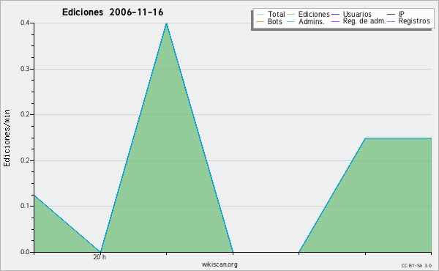This screenshot has width=439, height=271.
Task: Click the green Ediciones legend line
Action: pyautogui.click(x=291, y=15)
